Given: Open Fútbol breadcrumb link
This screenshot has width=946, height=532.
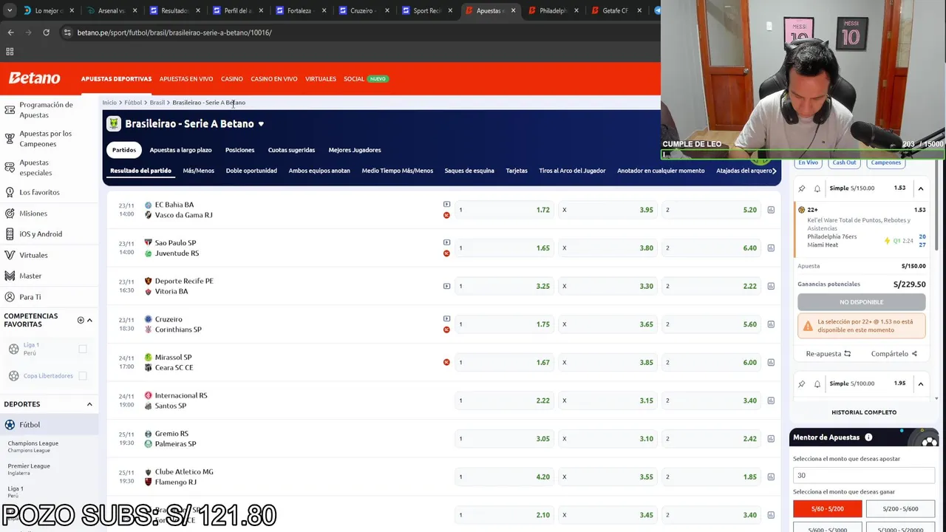Looking at the screenshot, I should [x=133, y=103].
